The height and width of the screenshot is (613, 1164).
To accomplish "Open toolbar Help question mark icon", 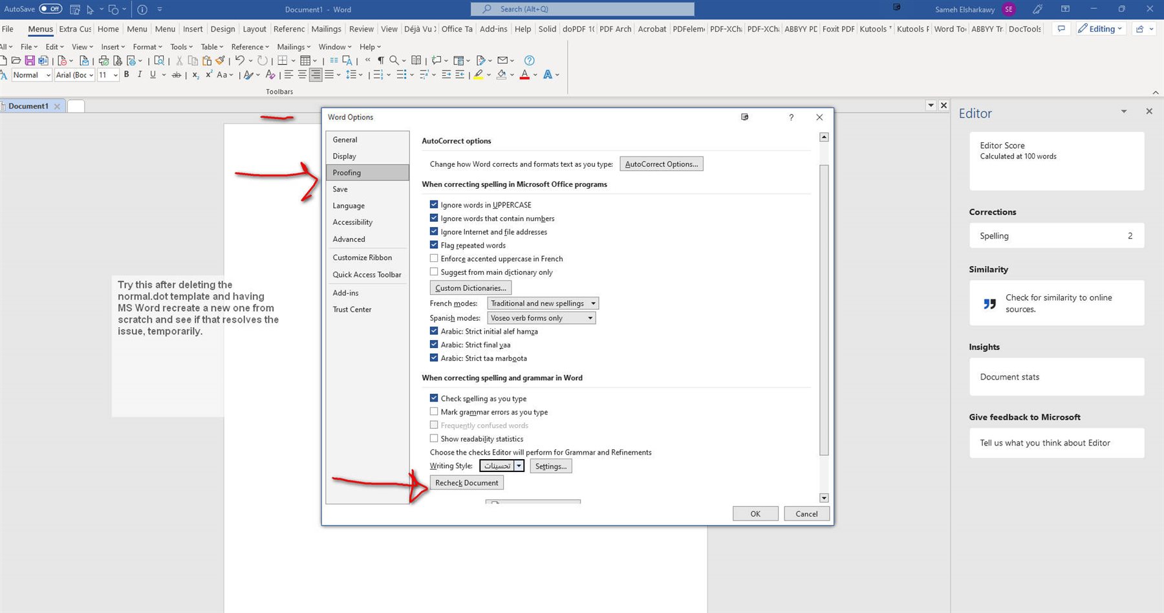I will point(530,60).
